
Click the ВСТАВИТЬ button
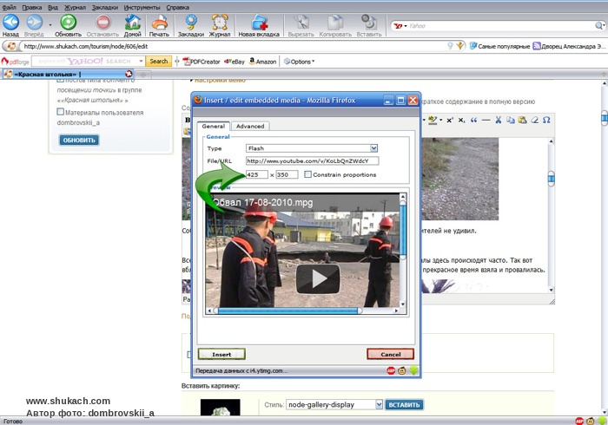pyautogui.click(x=404, y=404)
